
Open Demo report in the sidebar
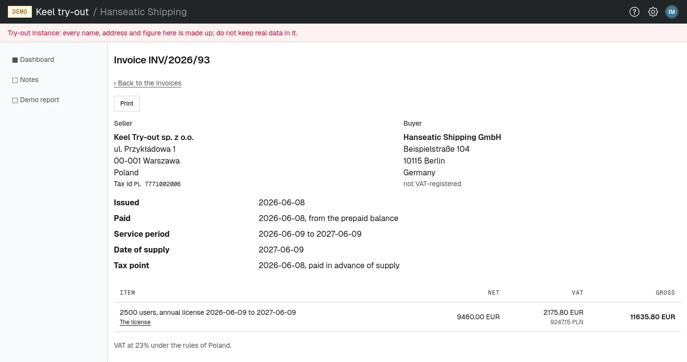(35, 100)
